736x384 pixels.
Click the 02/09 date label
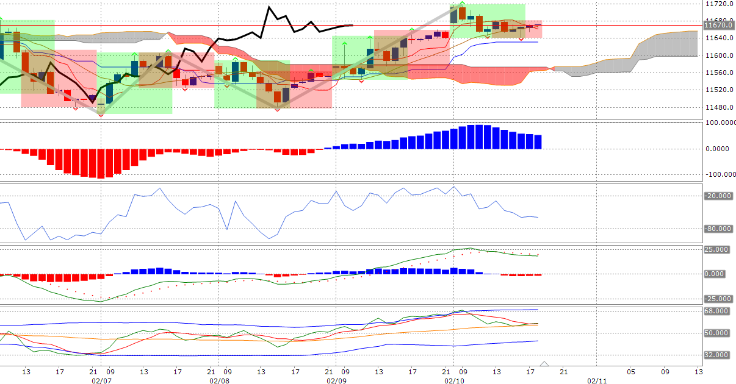pyautogui.click(x=336, y=380)
